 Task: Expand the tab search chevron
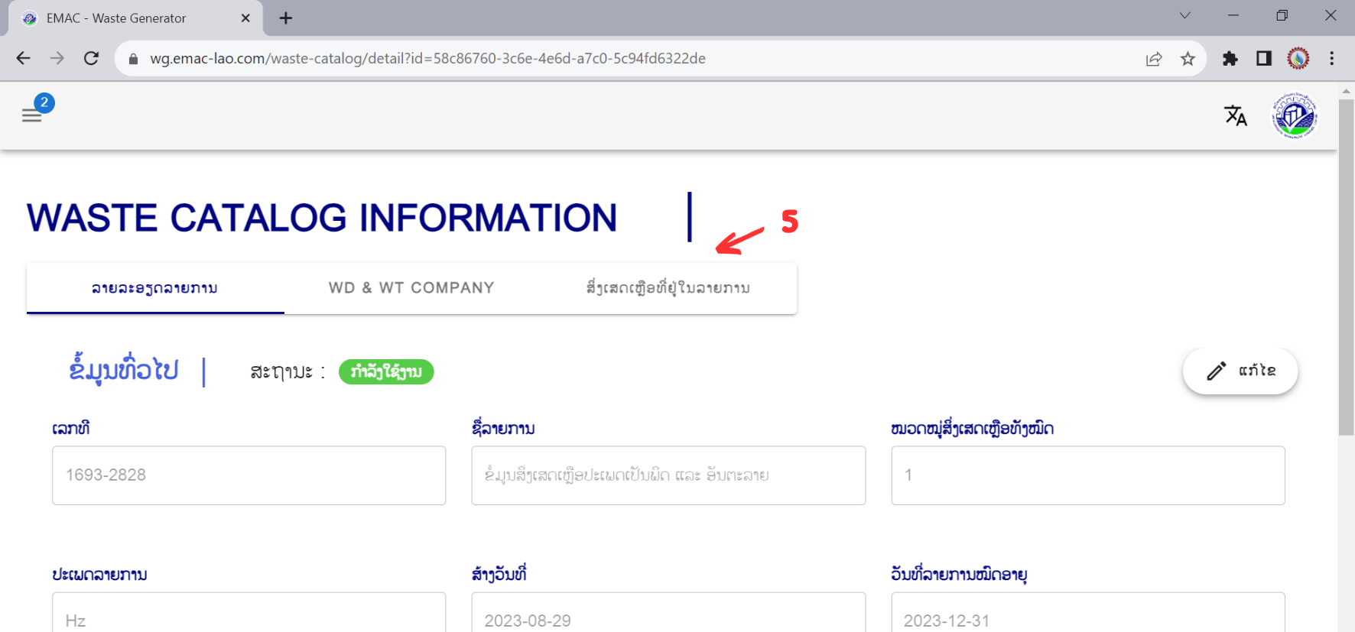[1184, 16]
